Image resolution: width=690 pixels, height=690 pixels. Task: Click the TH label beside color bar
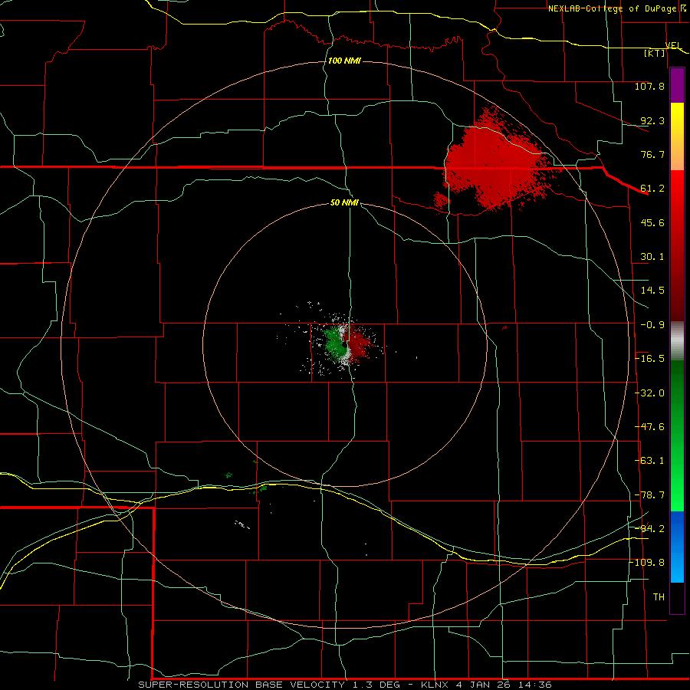[659, 597]
